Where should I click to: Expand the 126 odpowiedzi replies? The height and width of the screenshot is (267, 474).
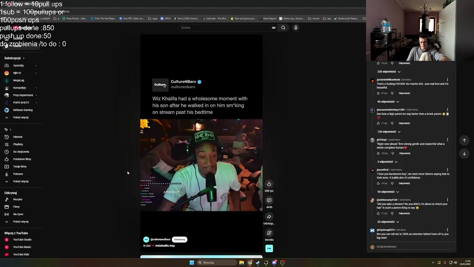[x=389, y=132]
